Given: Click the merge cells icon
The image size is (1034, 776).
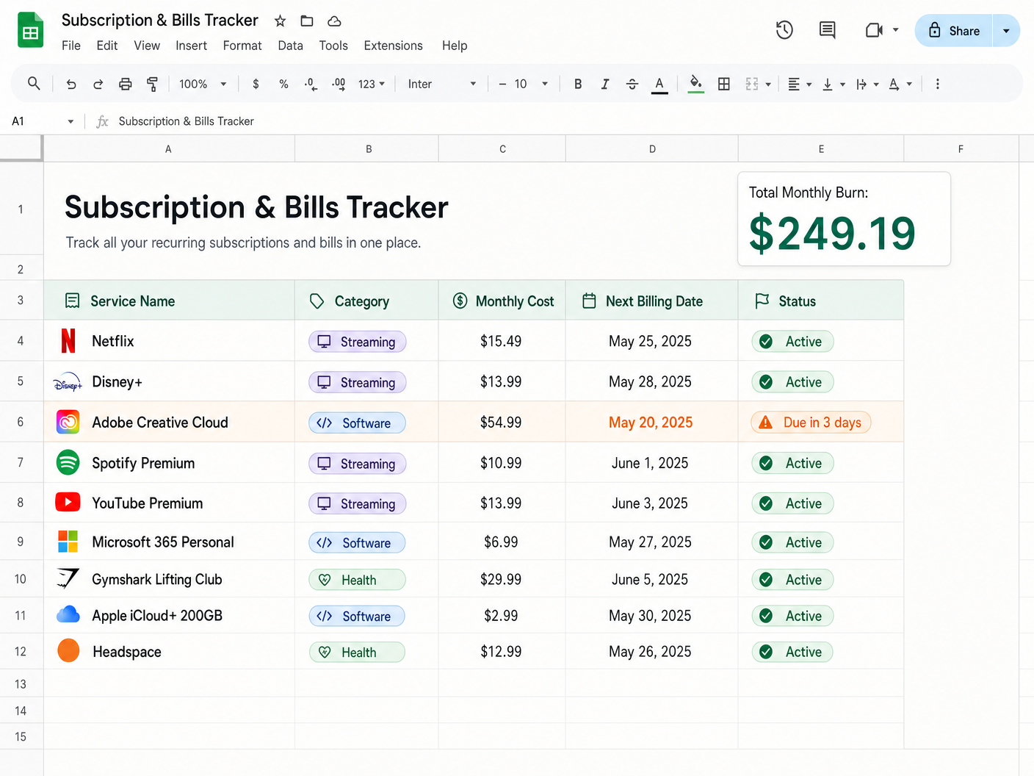Looking at the screenshot, I should (752, 85).
